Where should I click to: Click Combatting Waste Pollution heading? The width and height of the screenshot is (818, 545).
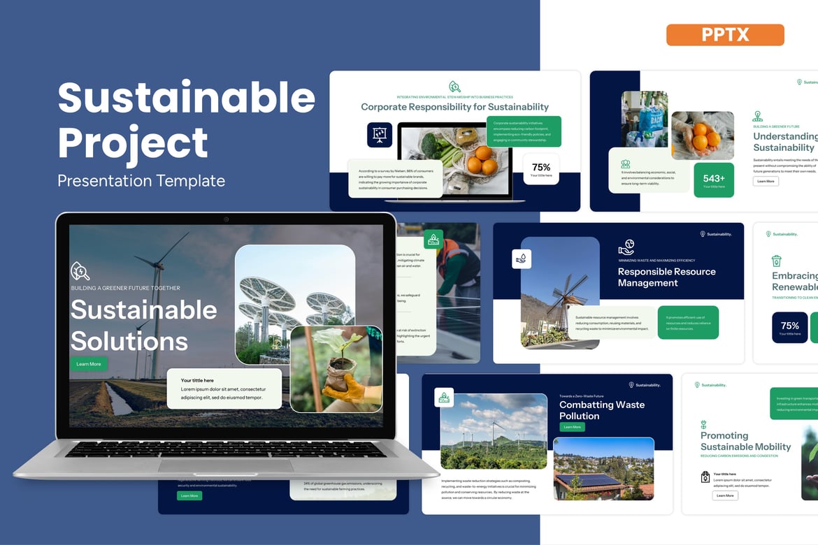pyautogui.click(x=602, y=410)
